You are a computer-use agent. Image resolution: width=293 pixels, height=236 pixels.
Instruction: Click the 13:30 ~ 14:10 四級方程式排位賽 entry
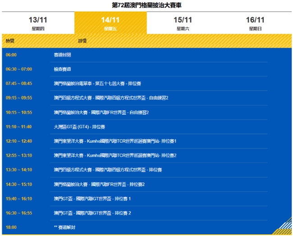coord(108,170)
